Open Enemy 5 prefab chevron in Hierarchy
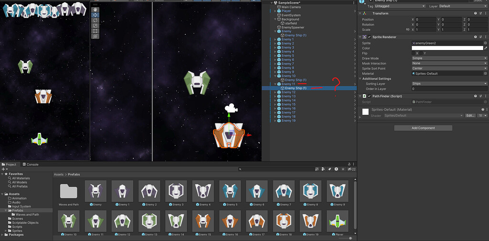 point(355,56)
